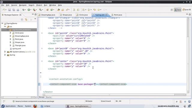
Task: Minimize the Package Explorer view
Action: point(33,14)
